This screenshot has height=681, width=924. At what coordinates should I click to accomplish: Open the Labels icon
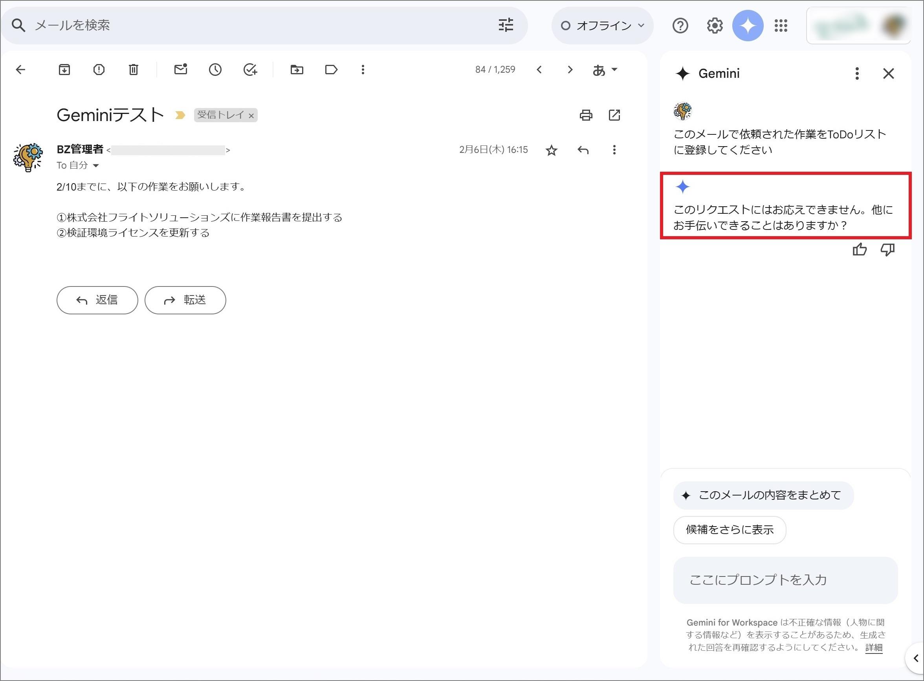331,70
